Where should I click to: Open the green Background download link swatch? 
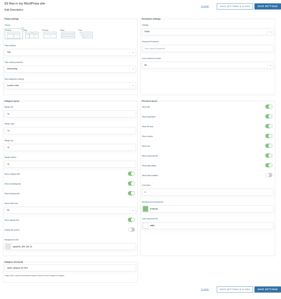(x=146, y=209)
